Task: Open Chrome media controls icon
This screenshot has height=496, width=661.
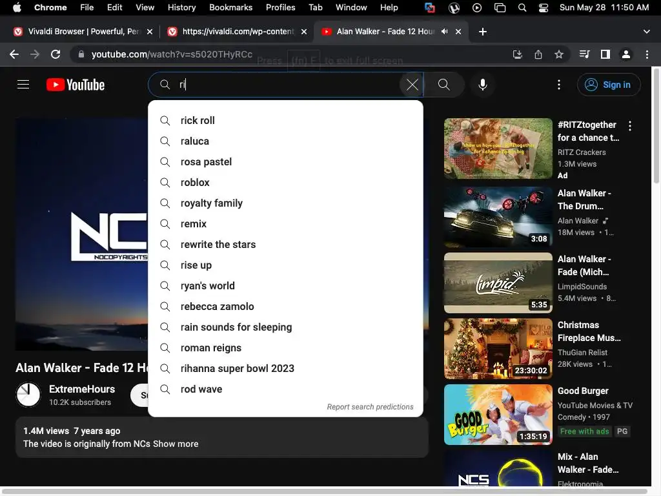Action: [x=584, y=54]
